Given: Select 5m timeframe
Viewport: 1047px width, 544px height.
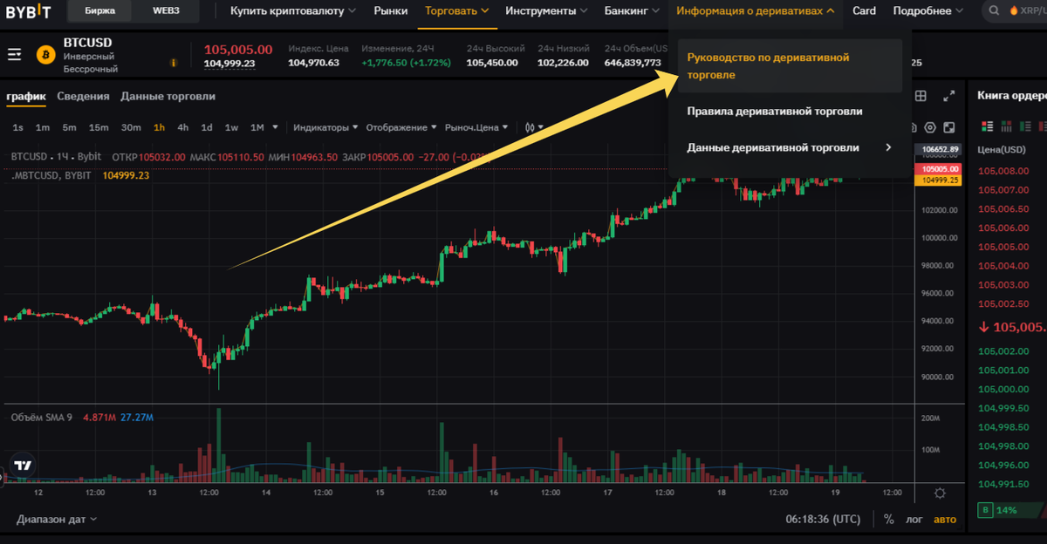Looking at the screenshot, I should (x=69, y=127).
